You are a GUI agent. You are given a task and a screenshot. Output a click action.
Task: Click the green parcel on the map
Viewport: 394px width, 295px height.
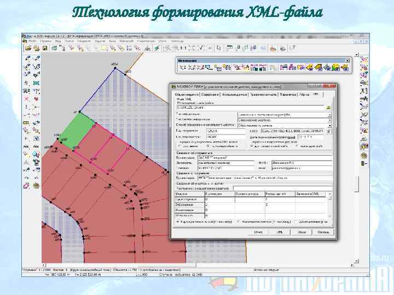tap(78, 132)
